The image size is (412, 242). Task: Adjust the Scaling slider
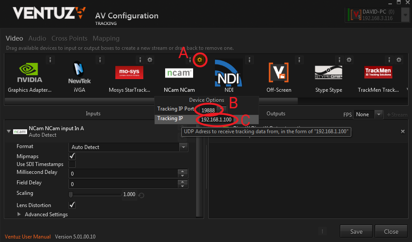pyautogui.click(x=71, y=194)
